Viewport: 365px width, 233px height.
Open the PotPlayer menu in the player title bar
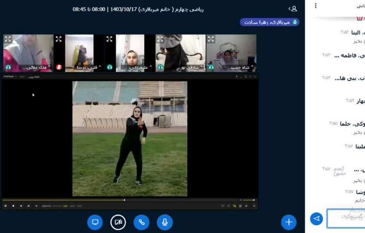coord(9,77)
